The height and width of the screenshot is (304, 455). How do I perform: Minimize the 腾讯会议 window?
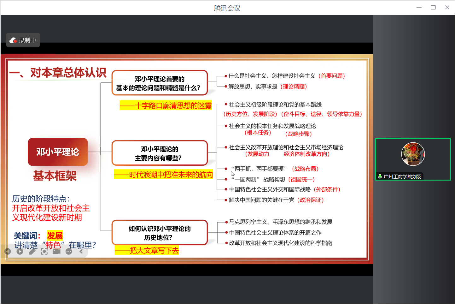point(419,8)
